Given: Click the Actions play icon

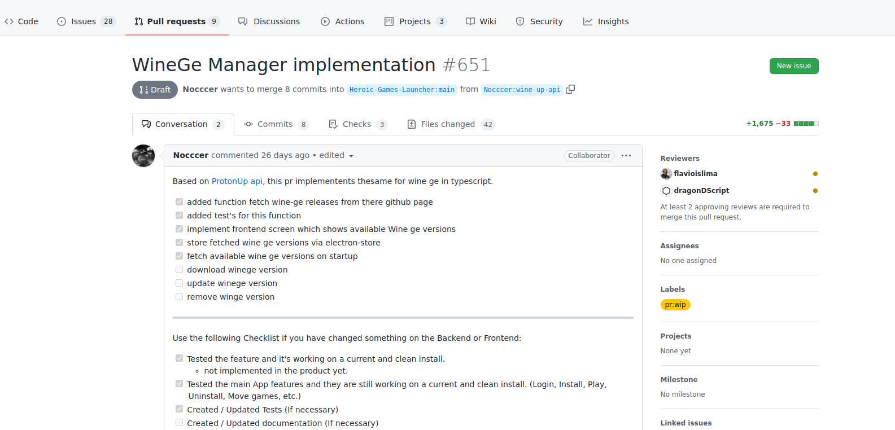Looking at the screenshot, I should click(x=325, y=21).
